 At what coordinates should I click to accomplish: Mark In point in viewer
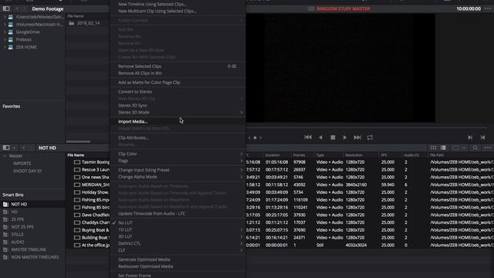coord(470,137)
